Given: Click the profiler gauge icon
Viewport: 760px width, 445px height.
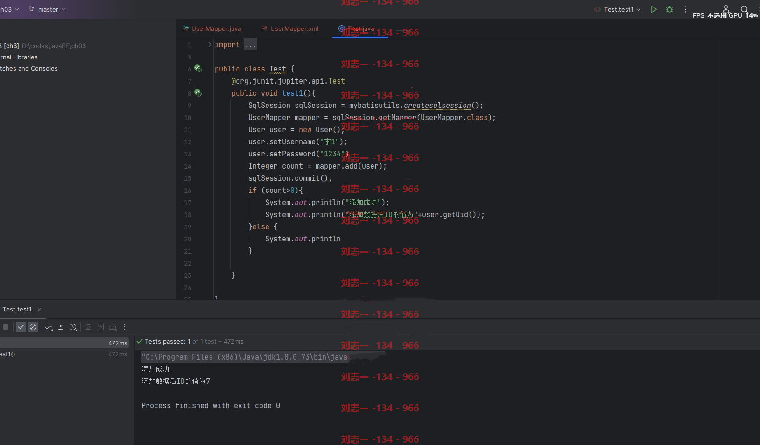Looking at the screenshot, I should (113, 327).
